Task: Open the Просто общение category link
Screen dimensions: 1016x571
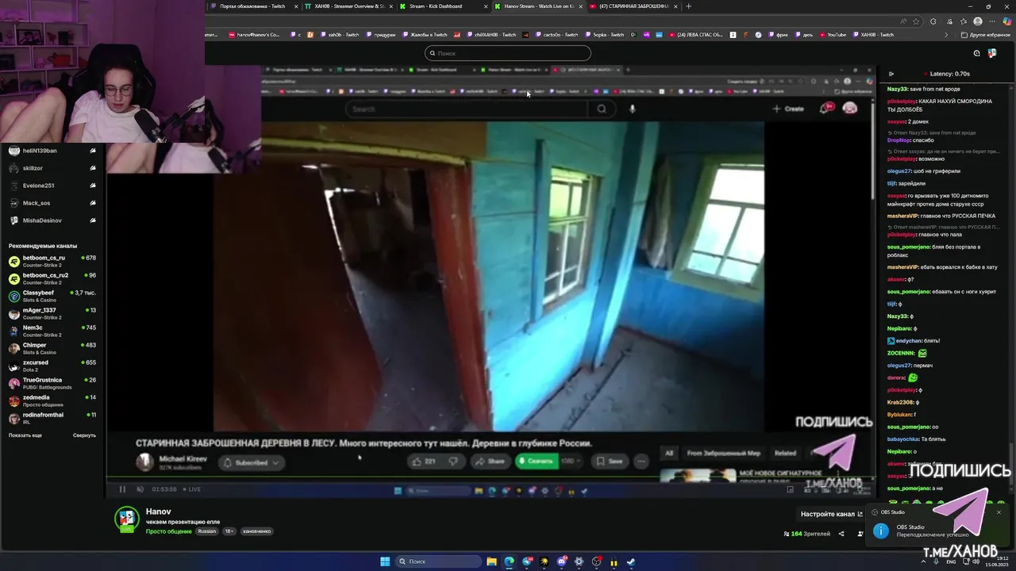Action: 168,531
